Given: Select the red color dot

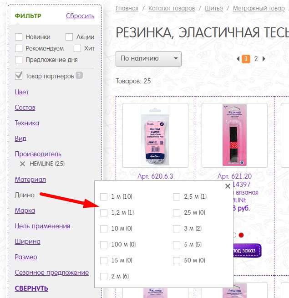Looking at the screenshot, I should click(241, 235).
